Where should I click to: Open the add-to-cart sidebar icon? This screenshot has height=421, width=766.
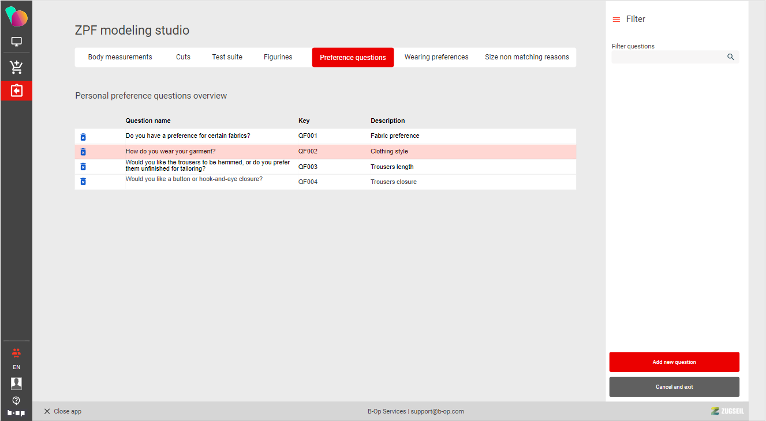(16, 67)
